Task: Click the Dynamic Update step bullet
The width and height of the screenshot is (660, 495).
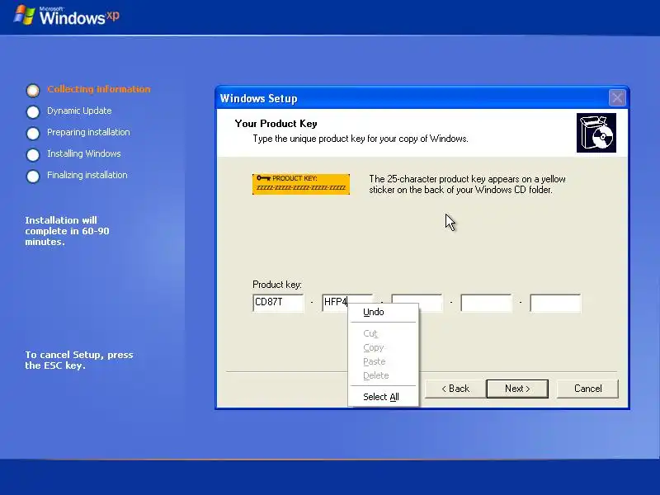Action: [x=33, y=112]
